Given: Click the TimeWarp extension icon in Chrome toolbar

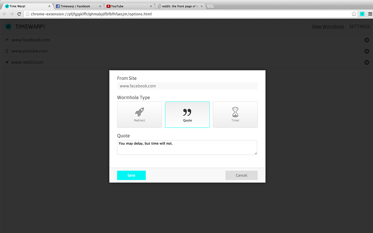Looking at the screenshot, I should point(362,14).
